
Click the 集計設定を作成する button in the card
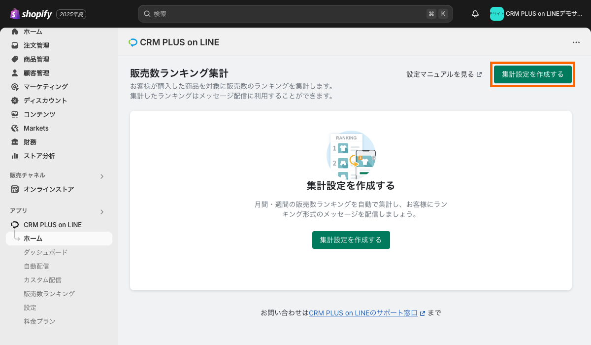(351, 240)
